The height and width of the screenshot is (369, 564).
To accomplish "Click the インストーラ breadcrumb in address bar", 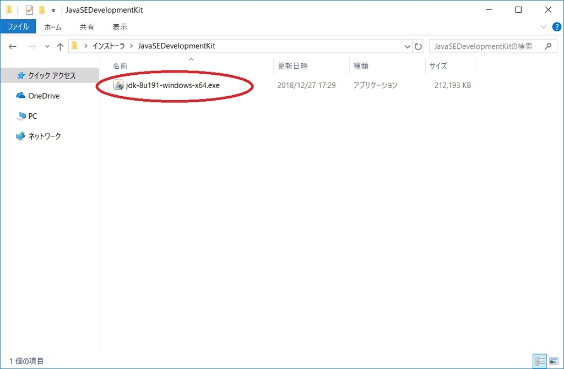I will tap(109, 46).
